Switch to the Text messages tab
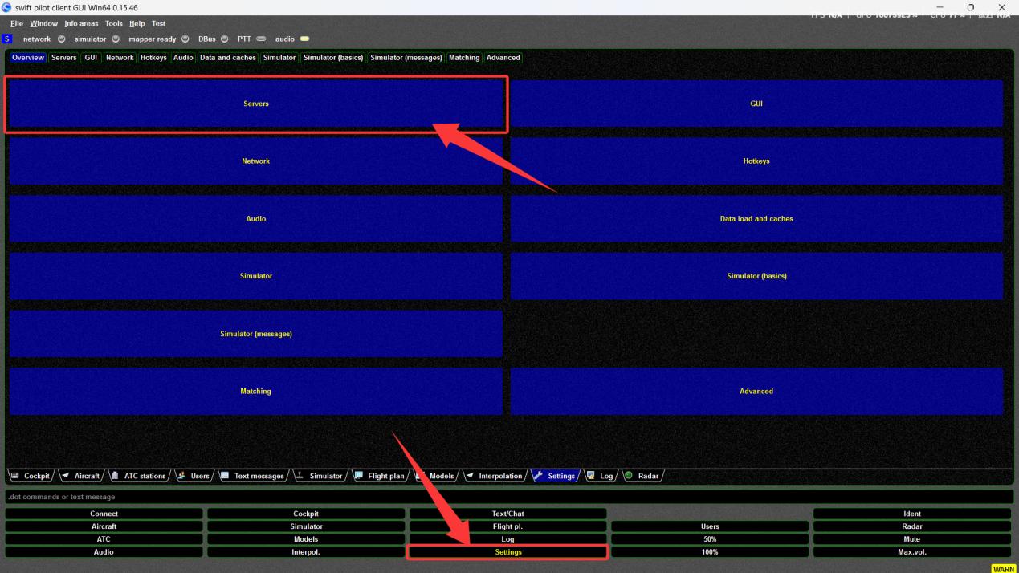Viewport: 1019px width, 573px height. tap(252, 476)
